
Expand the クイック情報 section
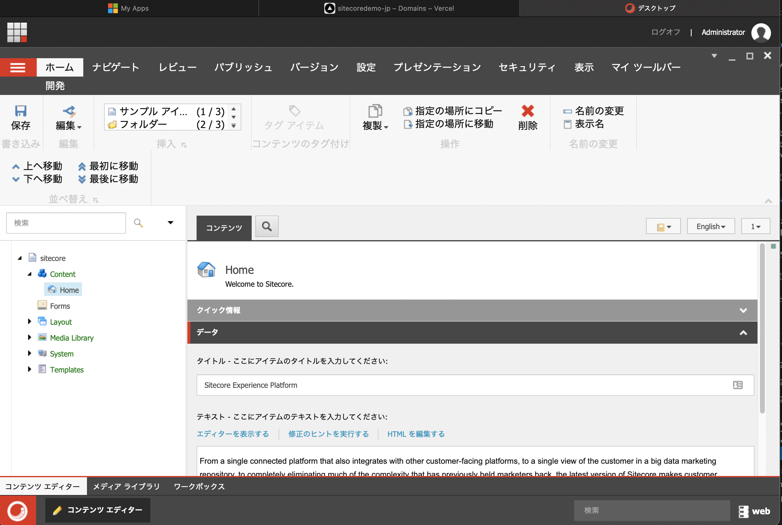tap(472, 310)
